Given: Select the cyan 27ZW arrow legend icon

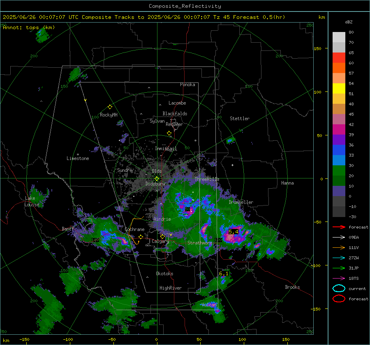Looking at the screenshot, I should tap(339, 258).
